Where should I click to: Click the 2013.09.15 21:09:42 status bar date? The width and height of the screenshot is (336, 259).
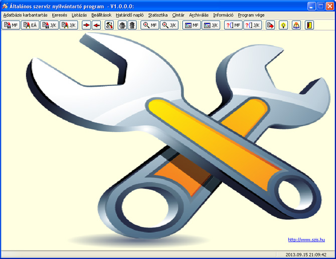point(306,254)
